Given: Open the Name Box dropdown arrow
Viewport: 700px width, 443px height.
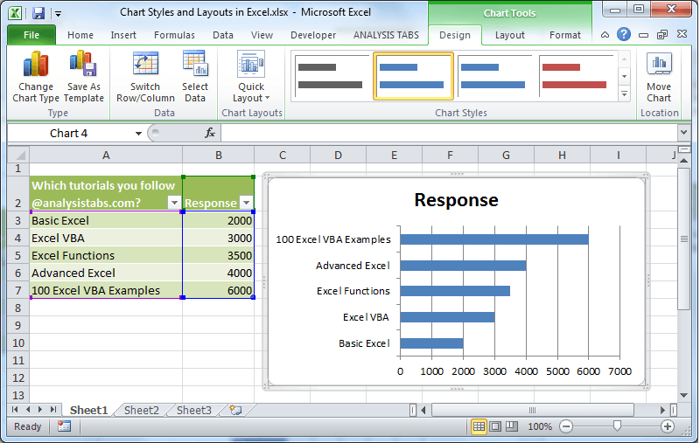Looking at the screenshot, I should (x=138, y=134).
